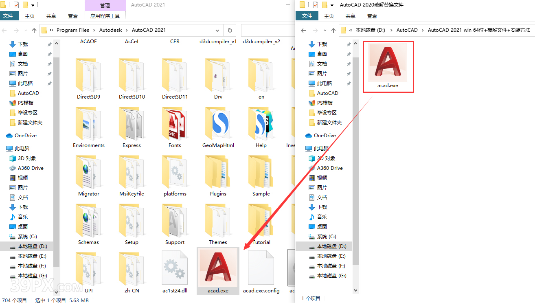Open the Migrator folder
The width and height of the screenshot is (535, 303).
point(89,176)
